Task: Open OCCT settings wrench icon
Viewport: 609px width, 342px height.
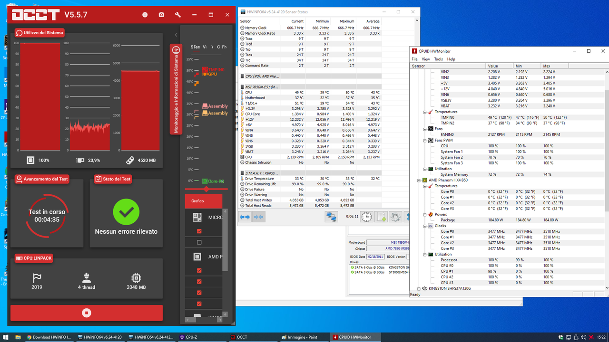Action: pyautogui.click(x=178, y=15)
